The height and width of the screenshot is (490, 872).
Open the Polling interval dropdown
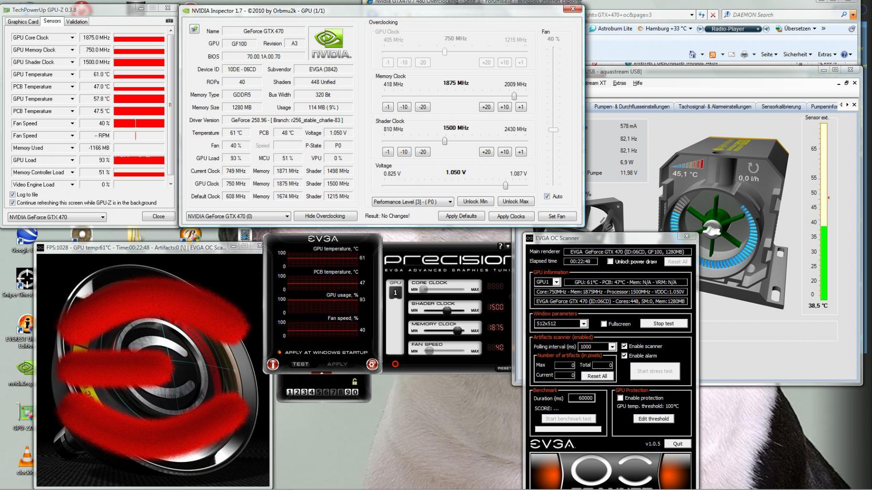(597, 347)
